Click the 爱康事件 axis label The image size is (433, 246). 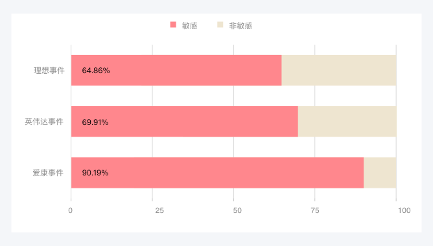tap(48, 173)
